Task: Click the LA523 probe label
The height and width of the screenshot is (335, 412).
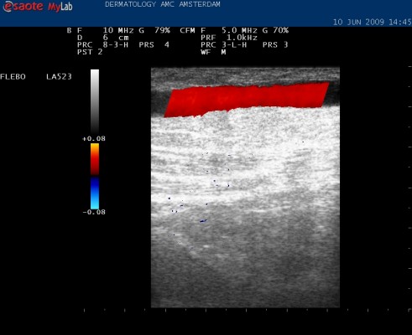Action: tap(59, 76)
